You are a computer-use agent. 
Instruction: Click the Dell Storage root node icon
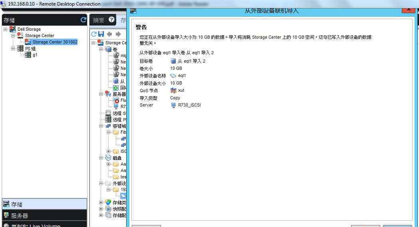(x=12, y=29)
